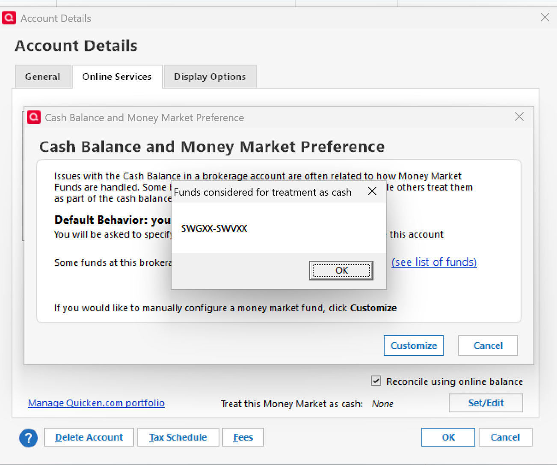Confirm Account Details with OK

click(448, 437)
